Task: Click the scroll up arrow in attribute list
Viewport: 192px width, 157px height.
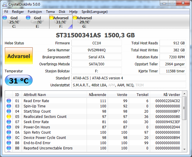Action: click(x=184, y=94)
